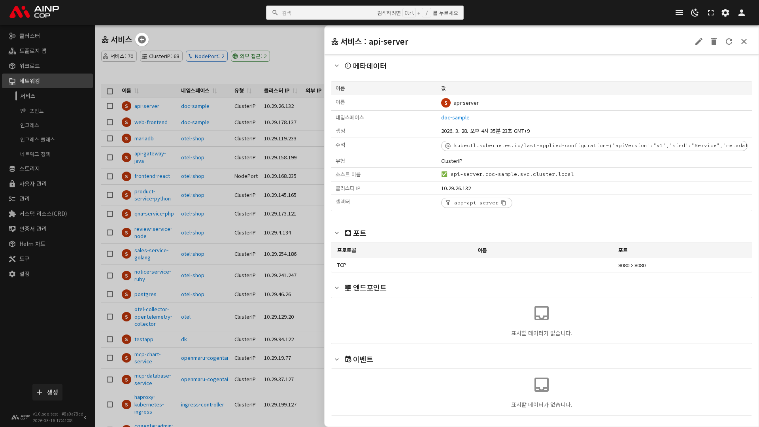759x427 pixels.
Task: Open the 인그레스 submenu item
Action: [30, 125]
